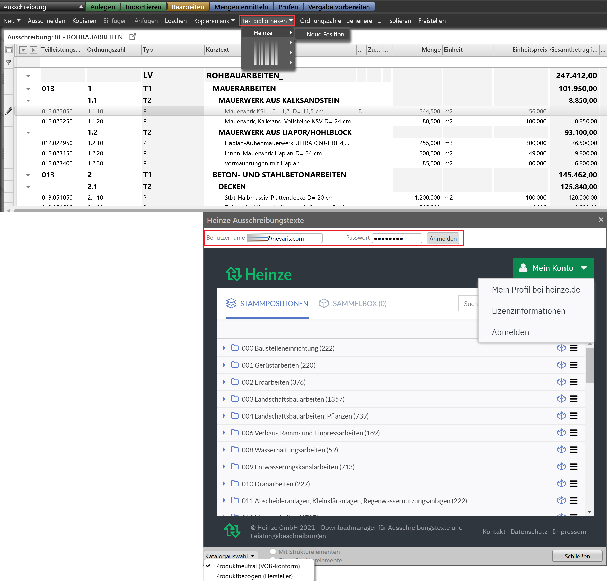Choose Lizenzinformationen in the account menu

(x=529, y=311)
